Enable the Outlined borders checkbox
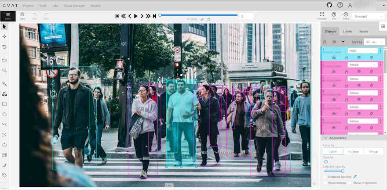Screen dimensions: 387x190 tap(325, 177)
